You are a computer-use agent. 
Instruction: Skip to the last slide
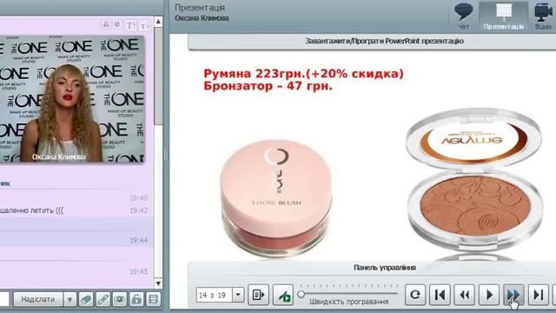539,295
